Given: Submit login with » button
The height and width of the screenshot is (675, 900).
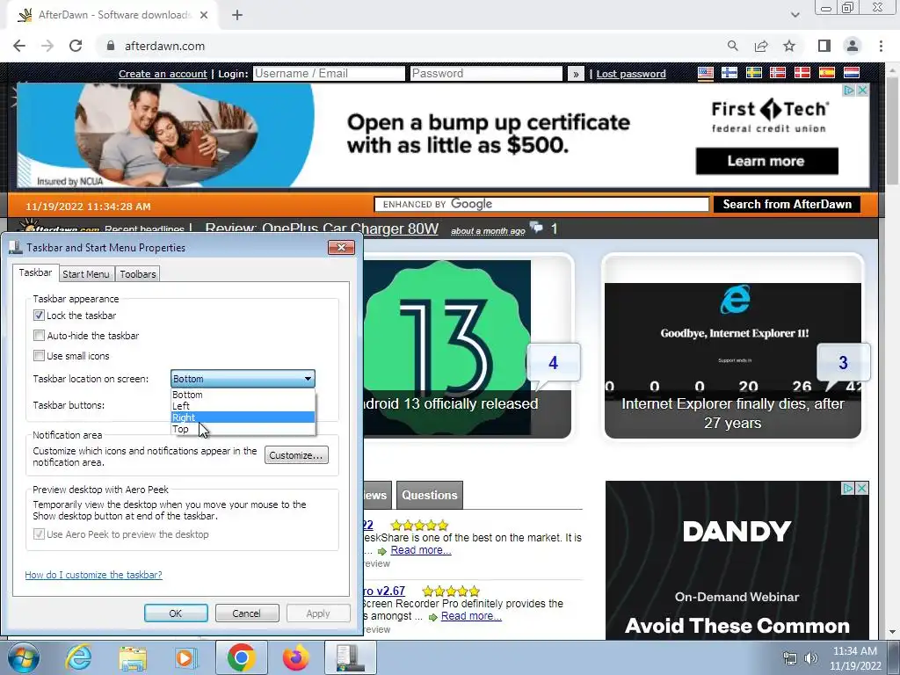Looking at the screenshot, I should (x=576, y=74).
